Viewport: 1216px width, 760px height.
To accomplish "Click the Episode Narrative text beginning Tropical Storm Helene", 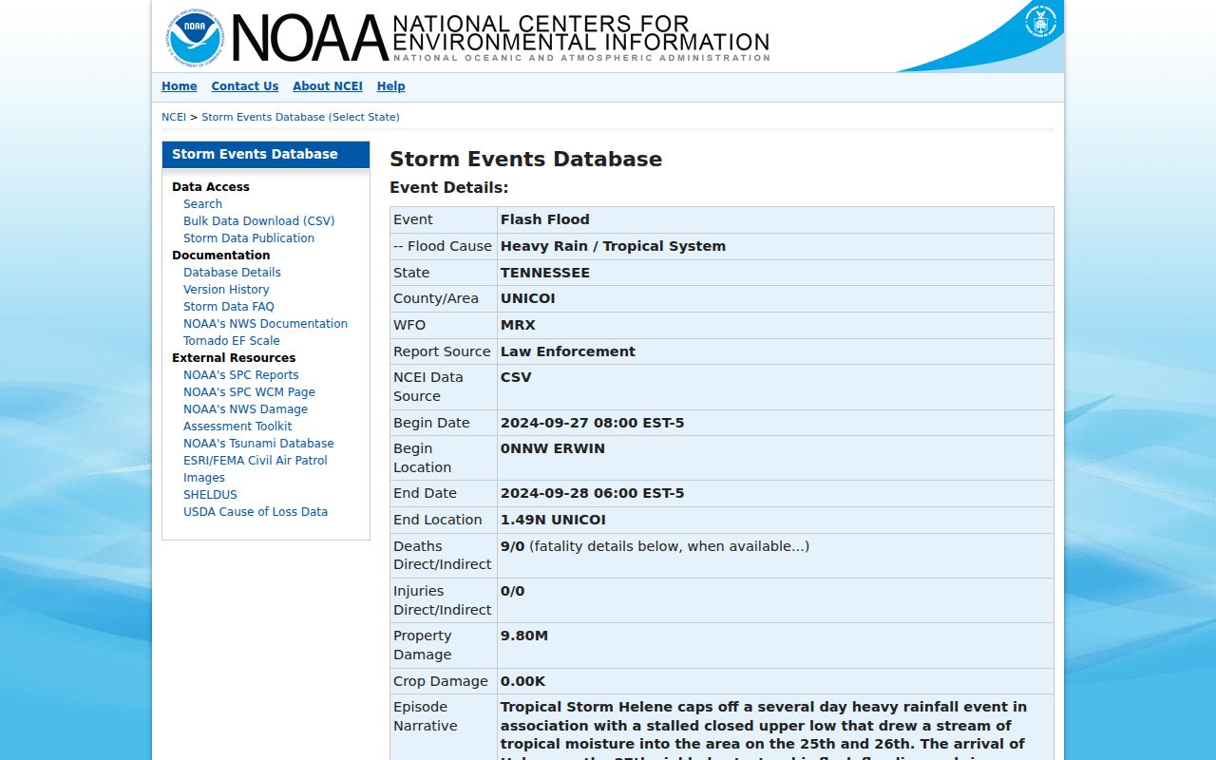I will coord(764,729).
